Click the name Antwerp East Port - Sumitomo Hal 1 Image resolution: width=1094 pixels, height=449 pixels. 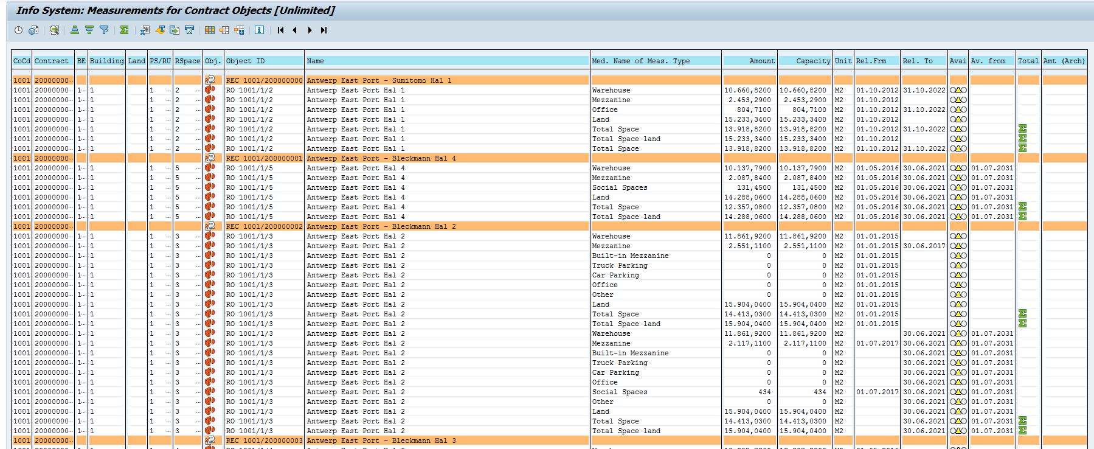(379, 80)
